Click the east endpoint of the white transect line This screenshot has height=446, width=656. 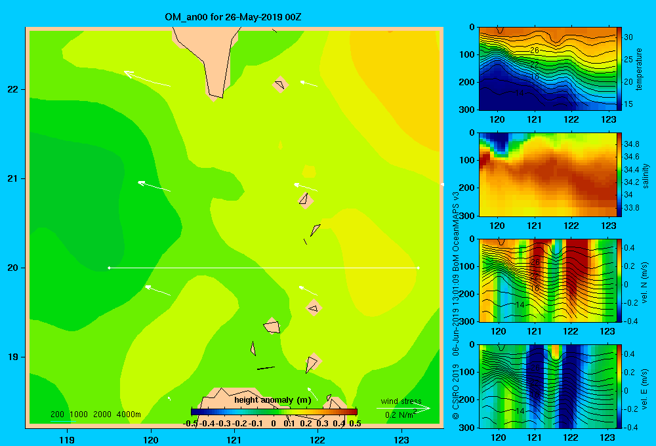point(419,268)
